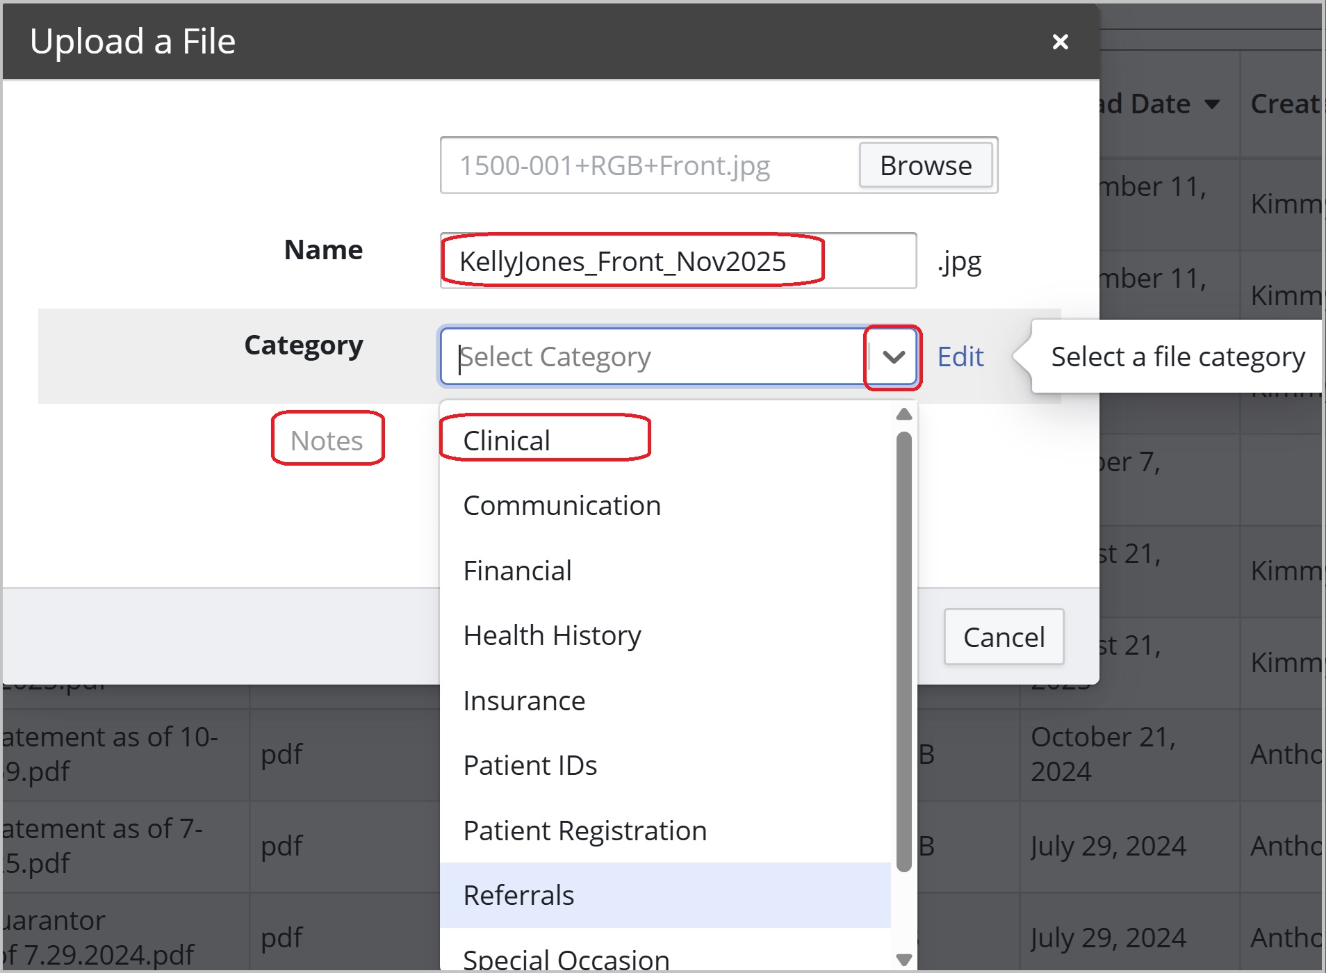Click the Name field containing KellyJones_Front_Nov2025
Image resolution: width=1326 pixels, height=973 pixels.
coord(678,261)
